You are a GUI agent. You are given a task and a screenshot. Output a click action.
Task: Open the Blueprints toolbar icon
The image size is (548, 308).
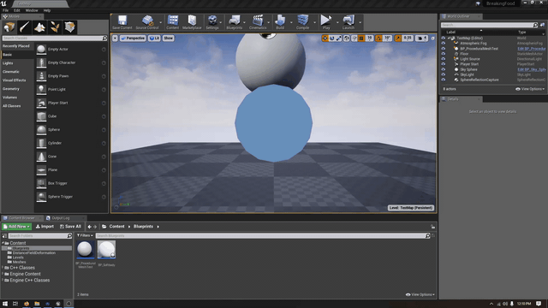(234, 22)
